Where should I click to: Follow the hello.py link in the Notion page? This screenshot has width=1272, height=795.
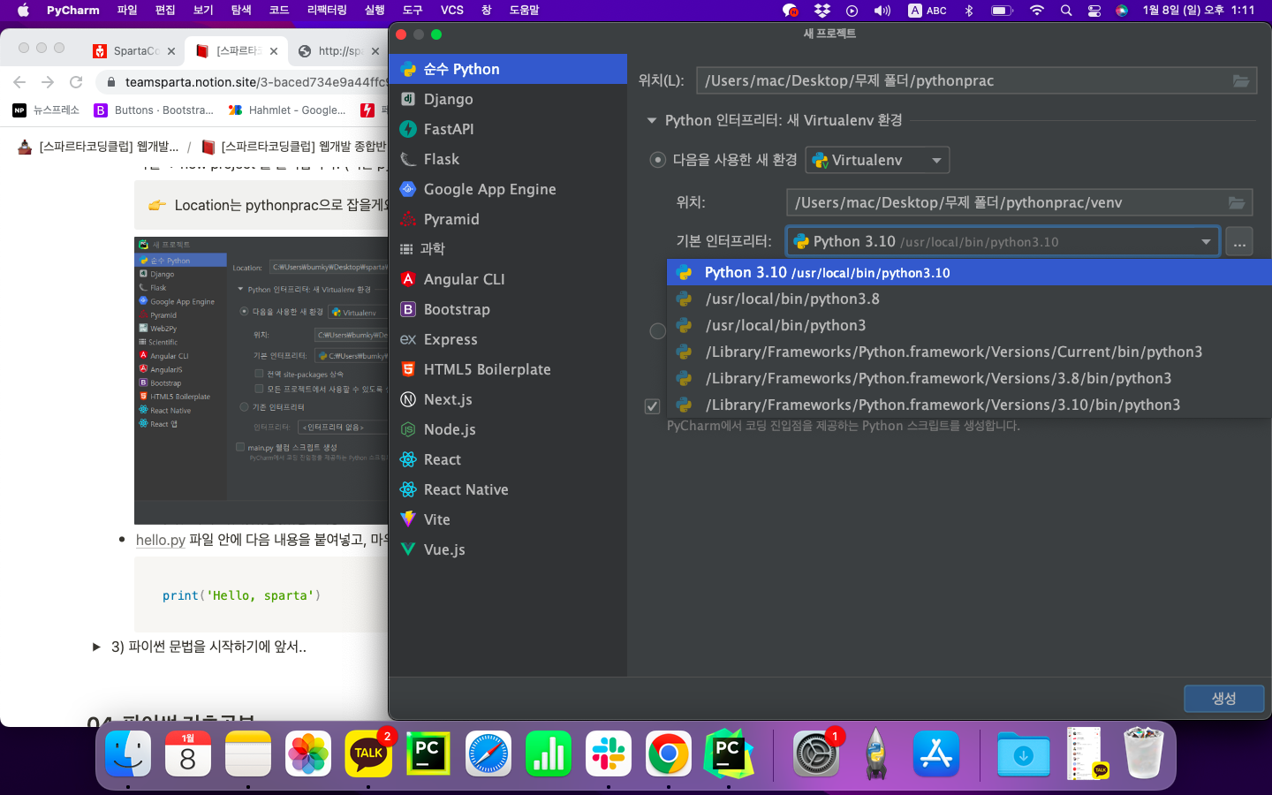[x=161, y=540]
